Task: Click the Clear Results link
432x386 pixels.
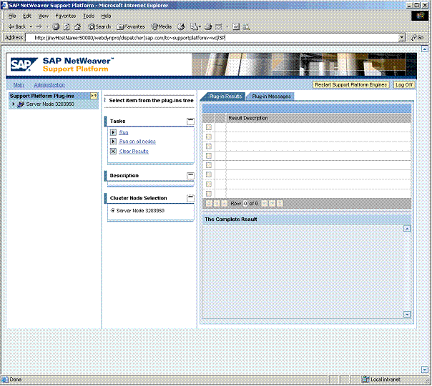Action: point(134,151)
